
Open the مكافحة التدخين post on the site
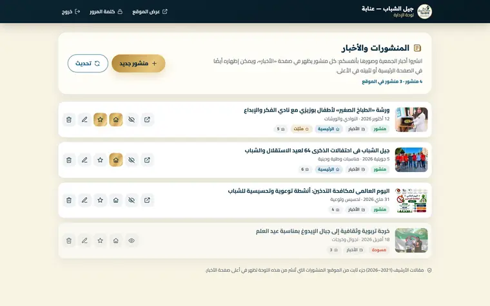147,200
